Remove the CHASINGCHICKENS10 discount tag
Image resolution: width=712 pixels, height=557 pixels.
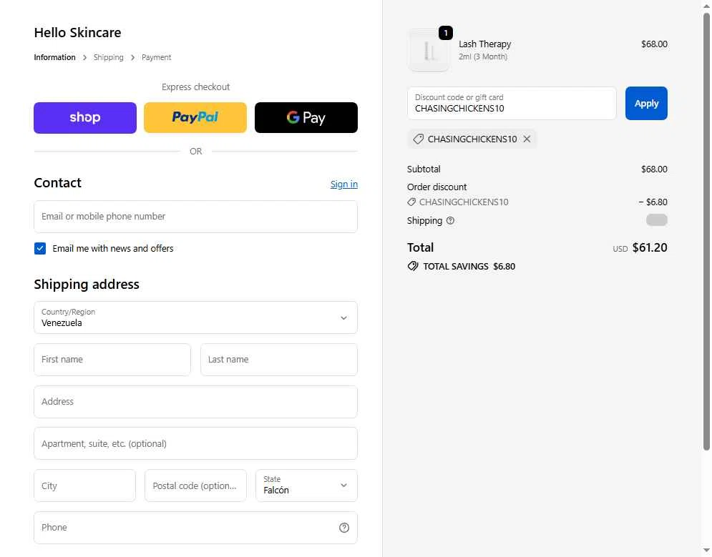[x=527, y=139]
